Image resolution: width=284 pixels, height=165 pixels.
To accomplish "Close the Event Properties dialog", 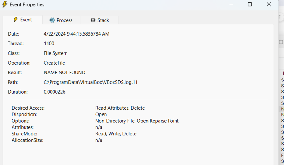I will coord(269,4).
